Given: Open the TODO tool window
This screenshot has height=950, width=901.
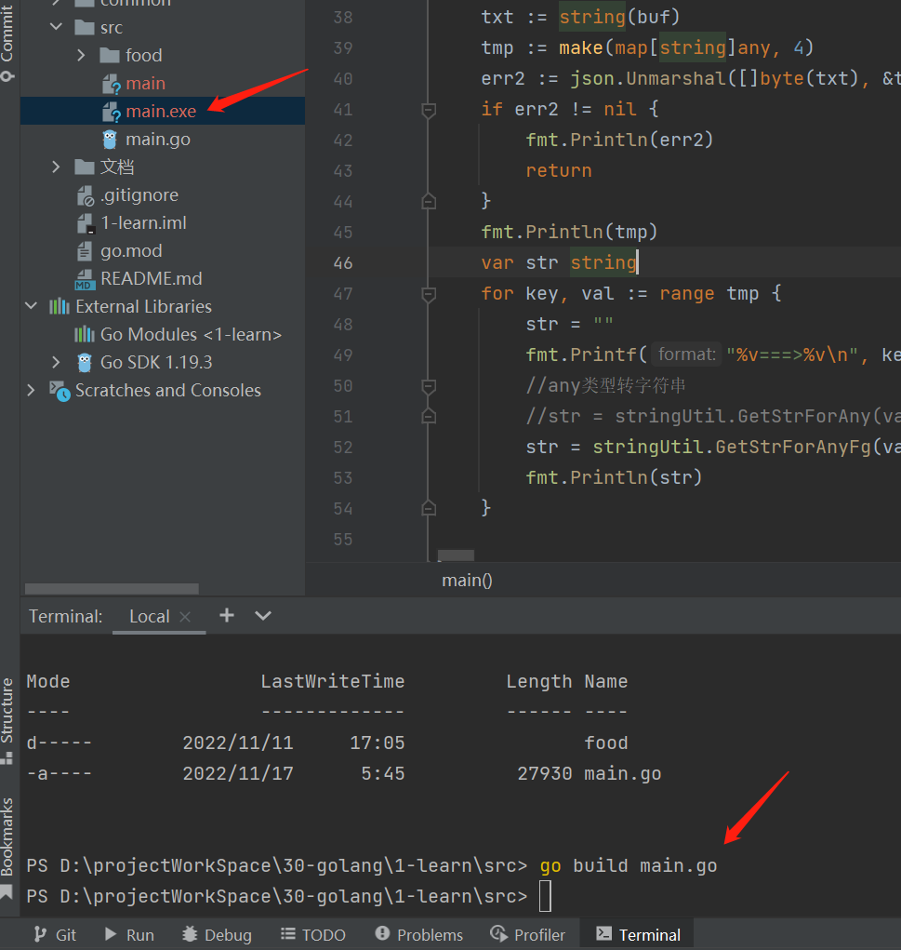Looking at the screenshot, I should [x=312, y=934].
